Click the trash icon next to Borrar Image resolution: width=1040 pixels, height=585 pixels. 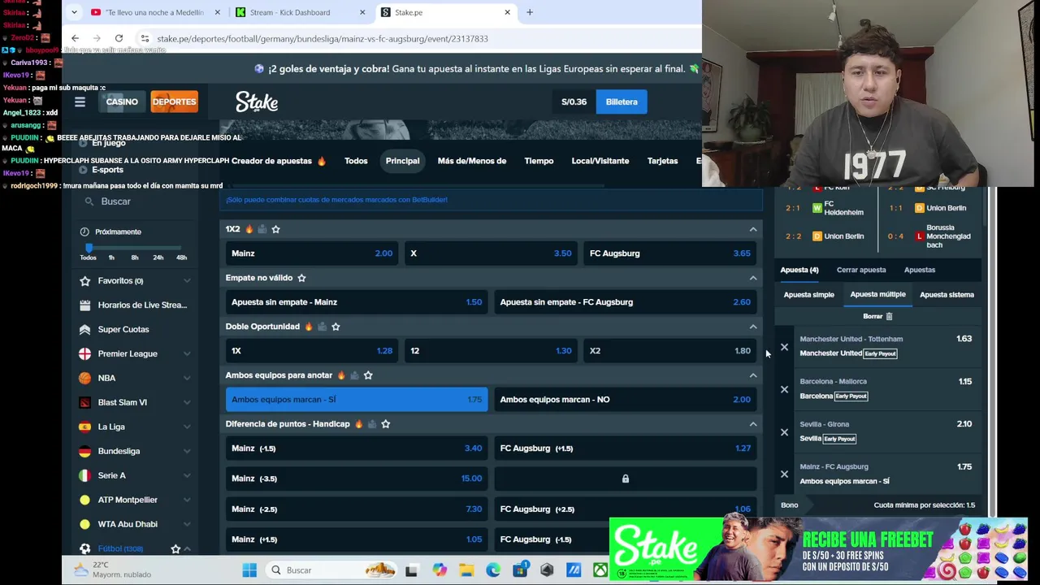tap(889, 316)
